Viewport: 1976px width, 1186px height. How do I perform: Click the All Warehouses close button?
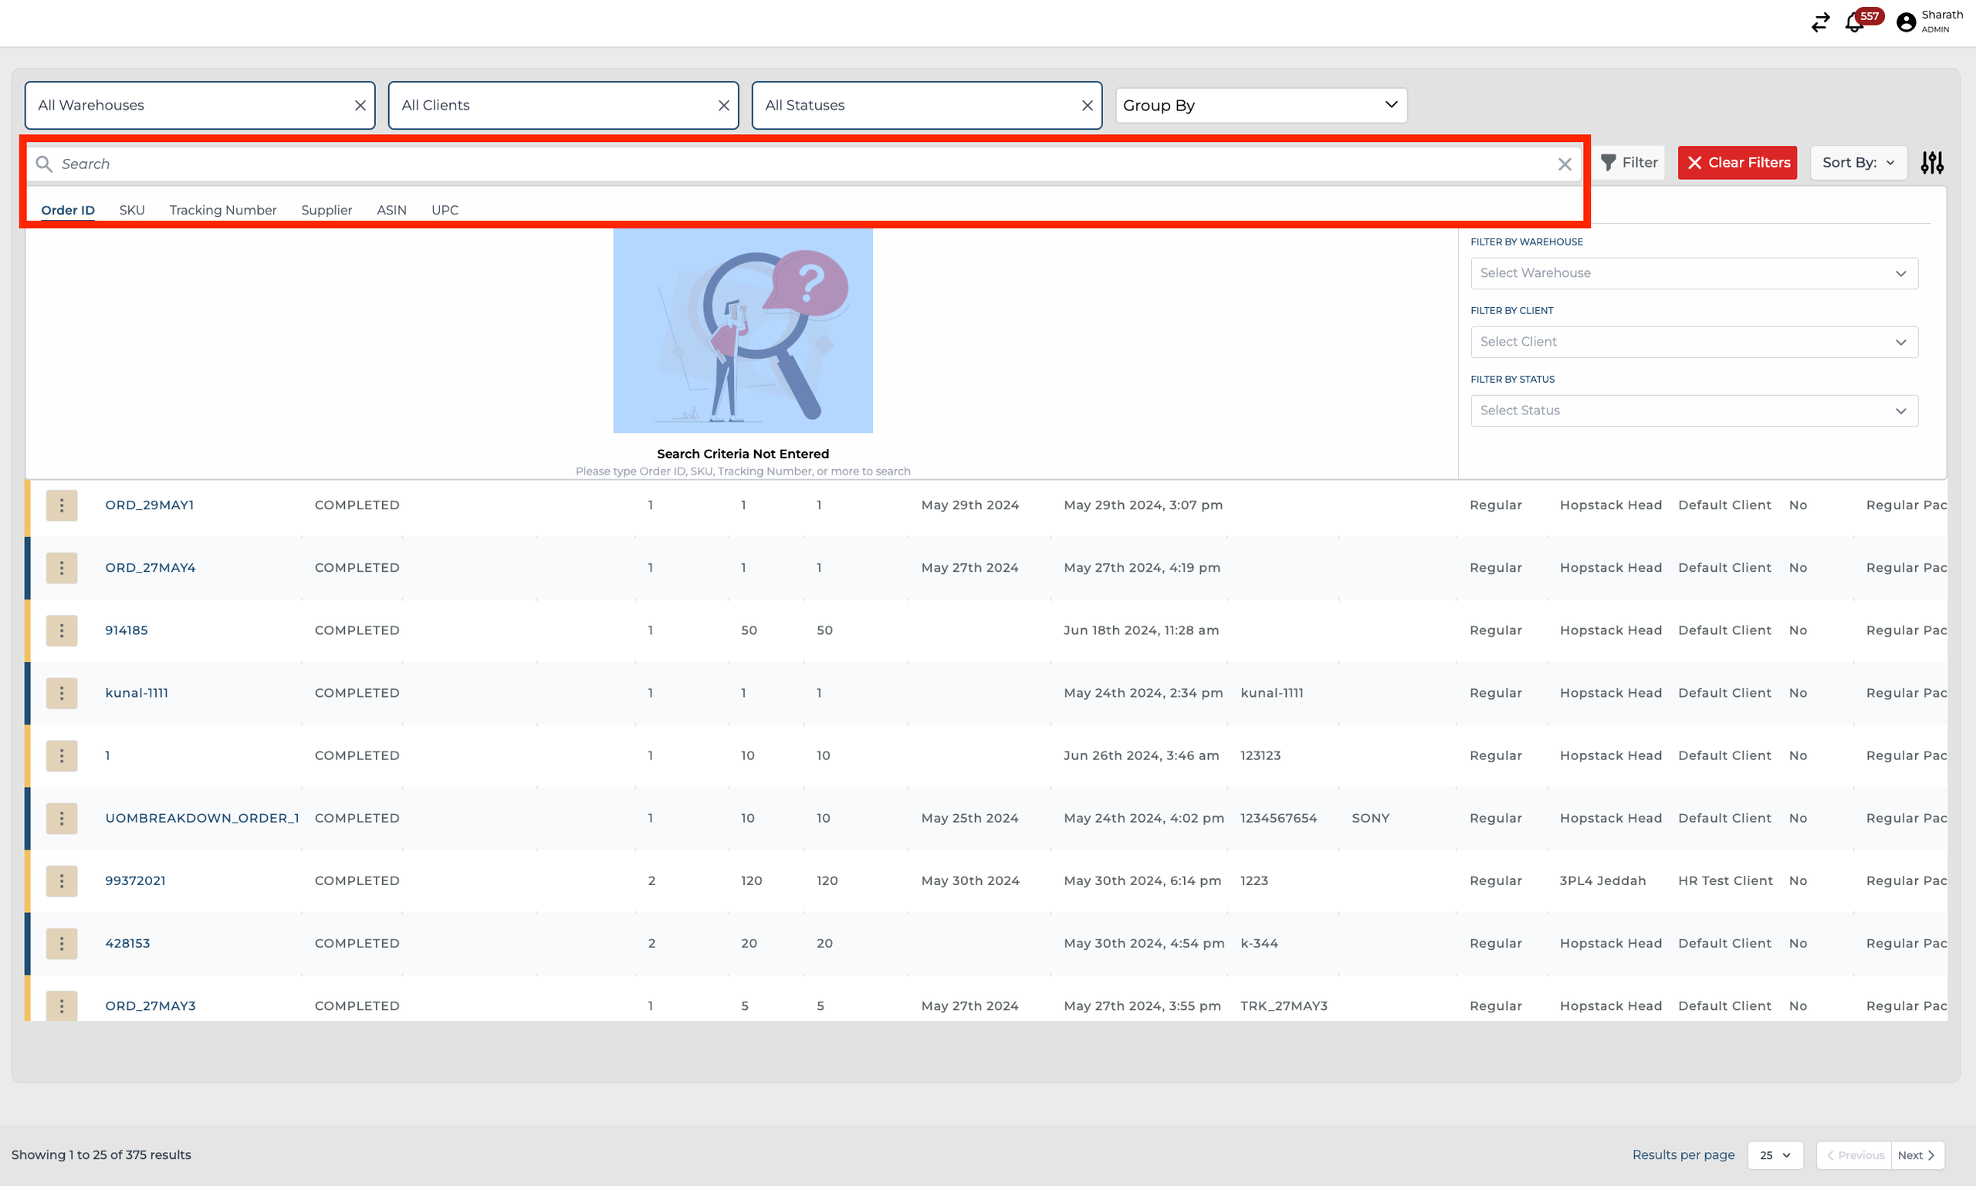click(360, 104)
